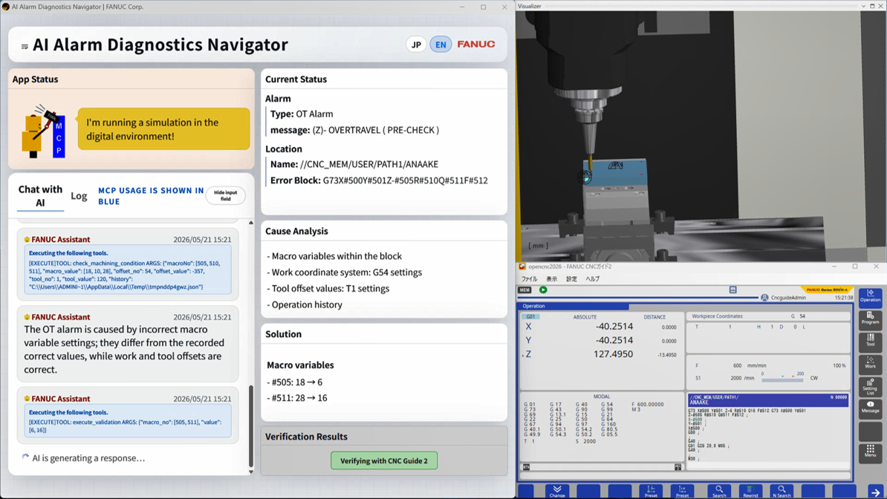
Task: Click the MDI input bar under the Modal panel
Action: pos(602,467)
